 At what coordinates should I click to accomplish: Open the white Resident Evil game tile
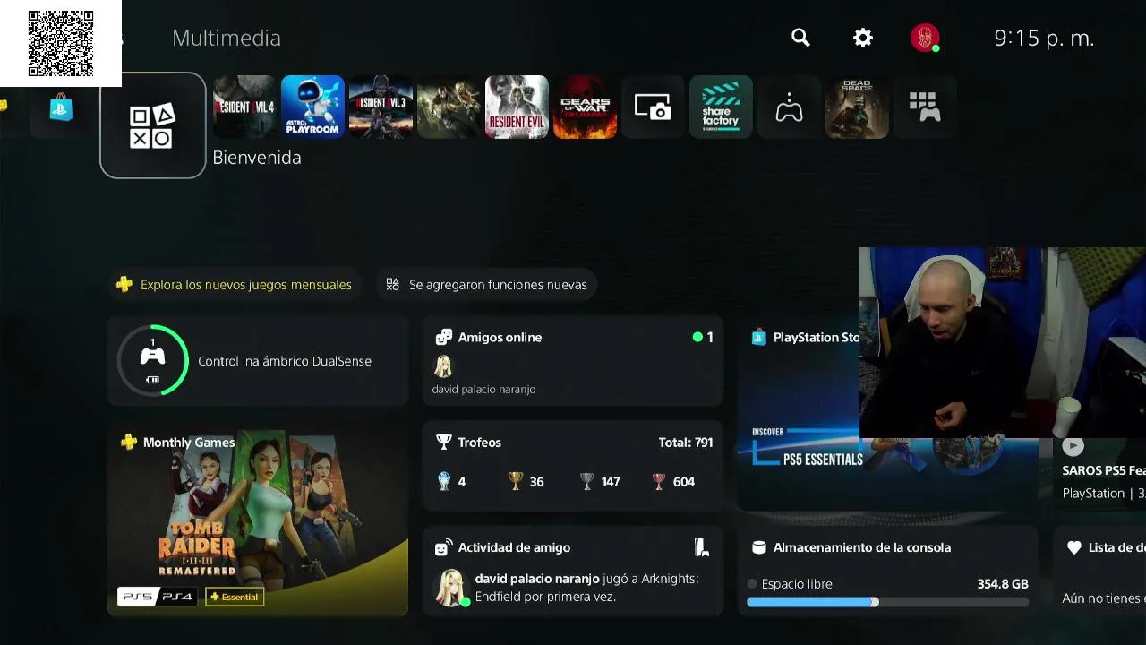517,107
